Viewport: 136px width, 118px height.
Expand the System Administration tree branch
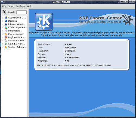(3, 47)
